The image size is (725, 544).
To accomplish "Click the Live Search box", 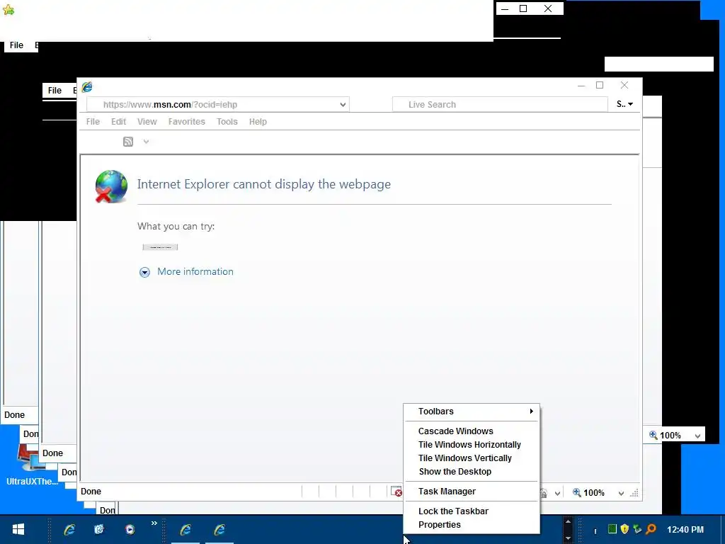I will (499, 105).
